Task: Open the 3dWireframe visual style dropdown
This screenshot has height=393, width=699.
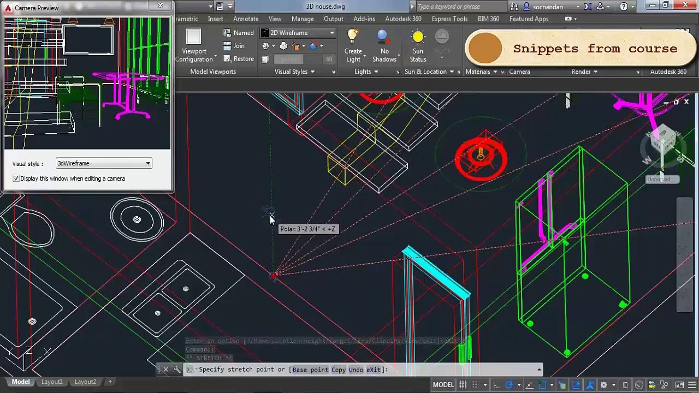Action: point(104,163)
